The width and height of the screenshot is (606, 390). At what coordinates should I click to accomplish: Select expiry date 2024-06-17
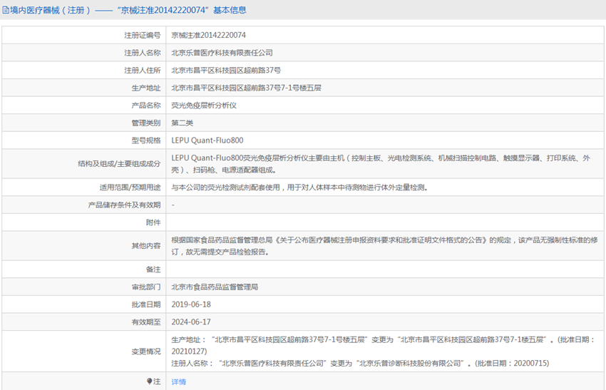click(191, 322)
